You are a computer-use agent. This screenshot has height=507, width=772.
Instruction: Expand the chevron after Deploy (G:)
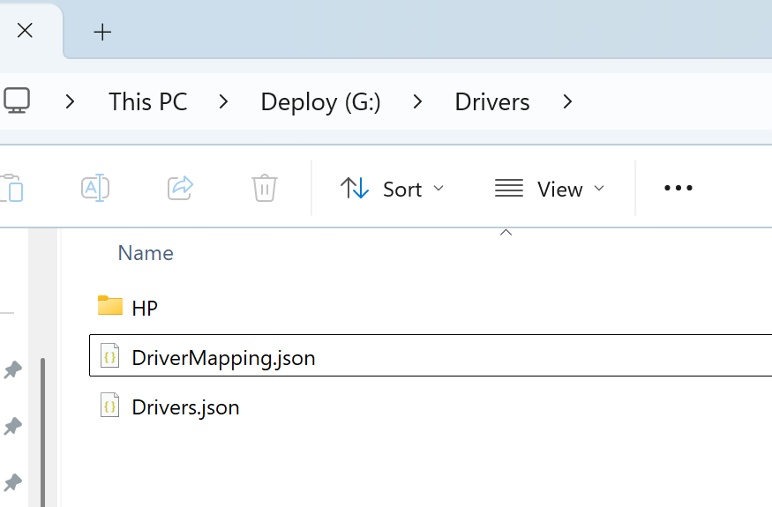click(x=418, y=102)
